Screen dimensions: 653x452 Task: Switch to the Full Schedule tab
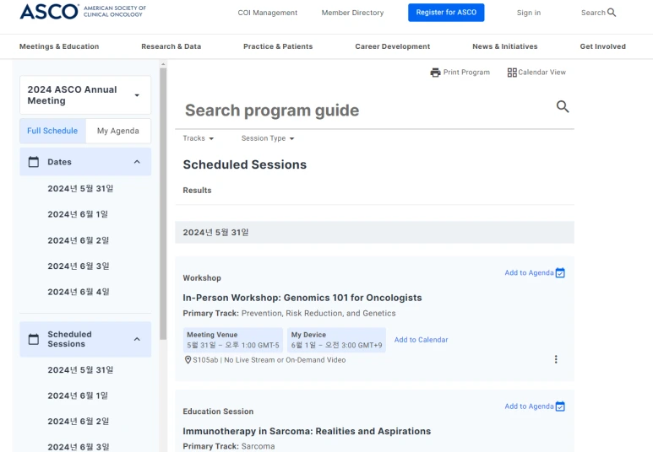point(52,131)
